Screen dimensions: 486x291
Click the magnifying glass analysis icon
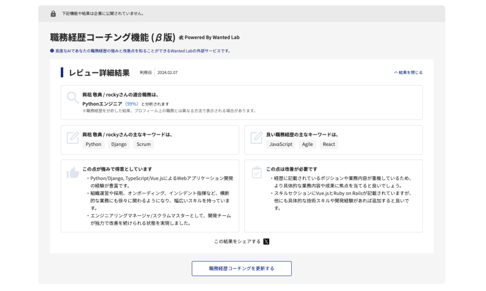click(x=73, y=98)
